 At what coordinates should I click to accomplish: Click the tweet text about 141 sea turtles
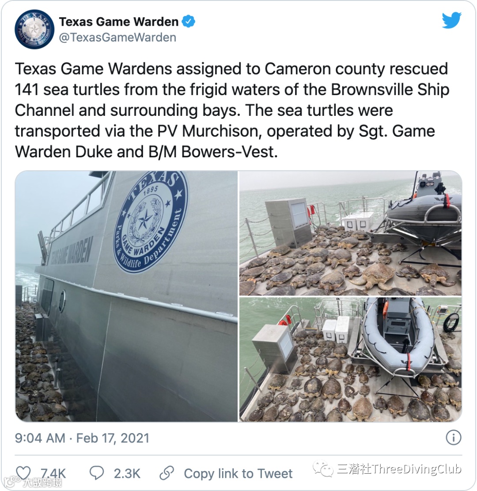[232, 110]
